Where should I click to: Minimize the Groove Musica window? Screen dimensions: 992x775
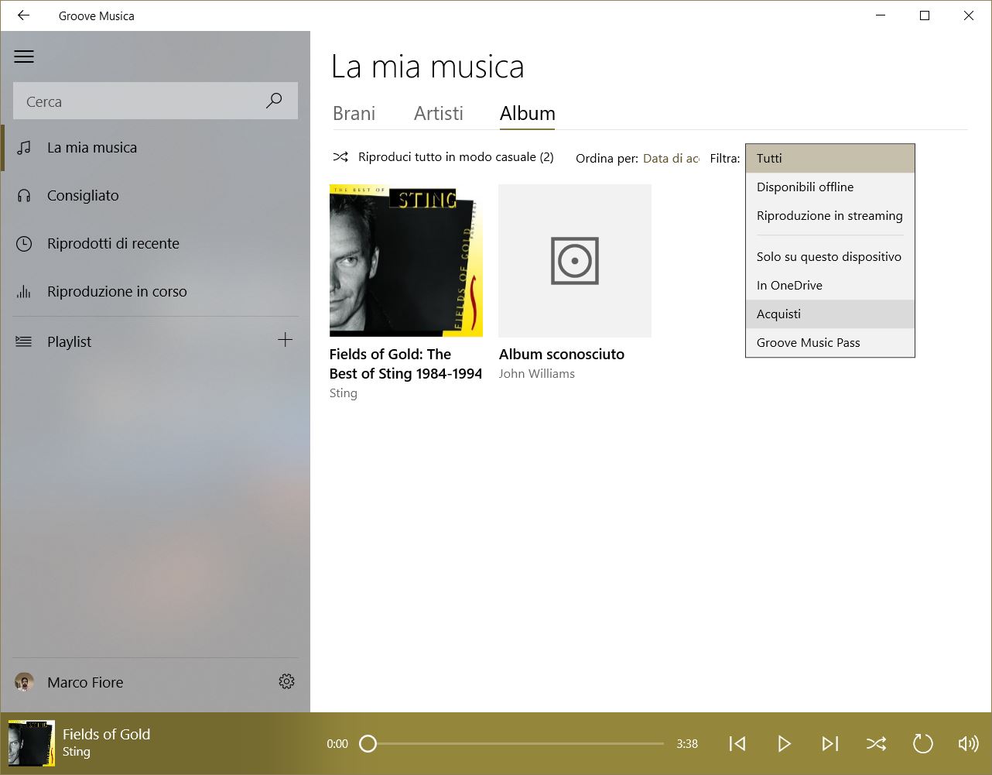[x=881, y=15]
